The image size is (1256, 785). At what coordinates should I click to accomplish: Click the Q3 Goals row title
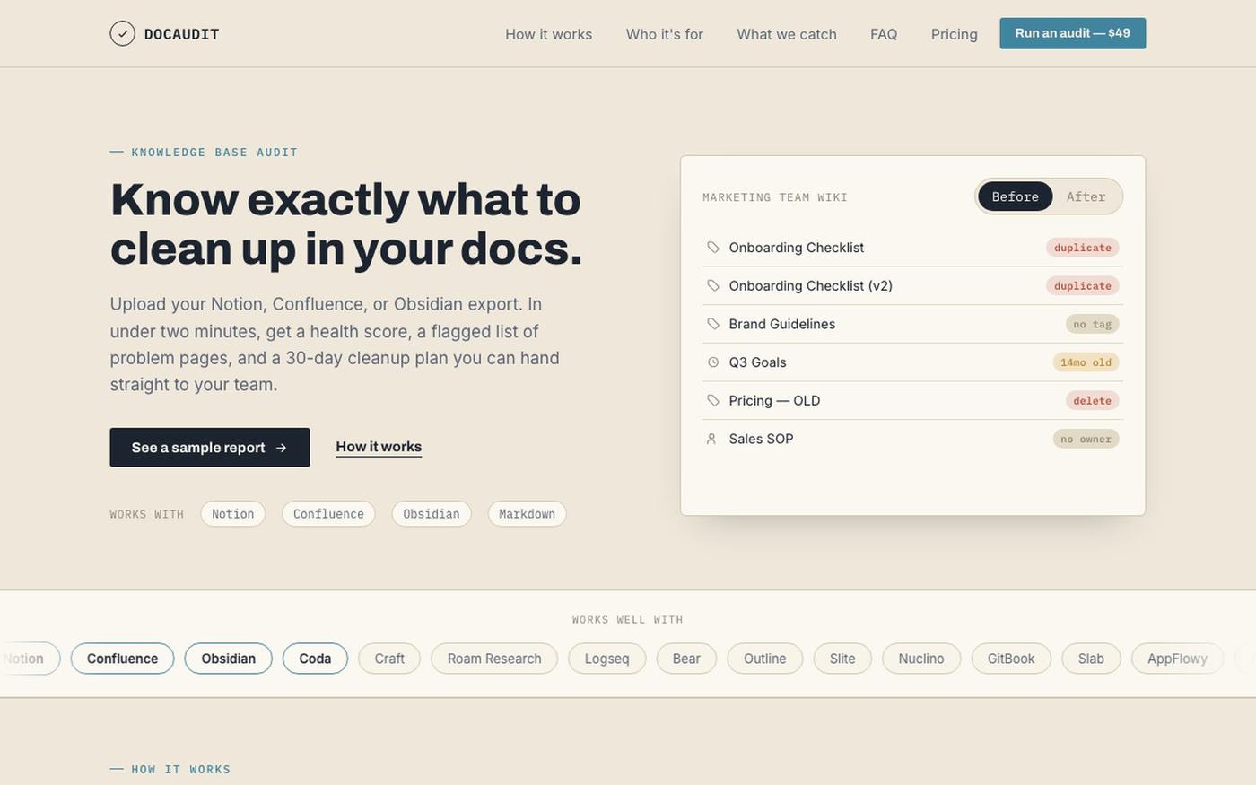757,362
